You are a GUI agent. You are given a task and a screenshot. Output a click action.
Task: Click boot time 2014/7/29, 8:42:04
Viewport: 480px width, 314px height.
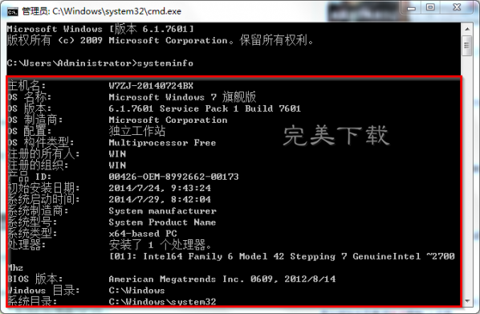click(x=160, y=199)
